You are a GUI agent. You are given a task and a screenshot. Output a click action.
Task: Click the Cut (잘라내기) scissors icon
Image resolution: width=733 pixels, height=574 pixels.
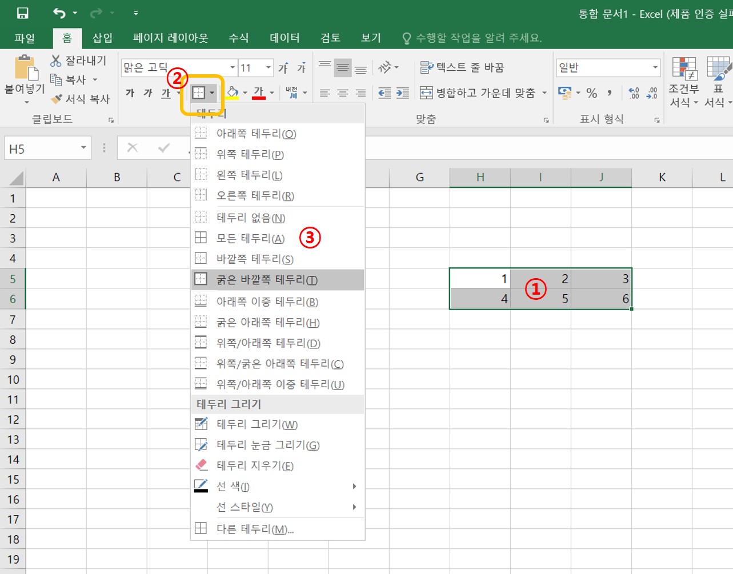point(56,60)
